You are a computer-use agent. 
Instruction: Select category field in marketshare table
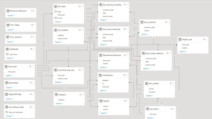click(x=105, y=80)
